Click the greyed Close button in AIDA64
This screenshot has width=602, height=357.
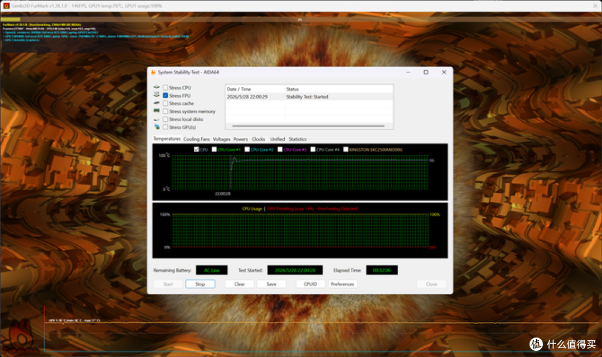click(431, 284)
